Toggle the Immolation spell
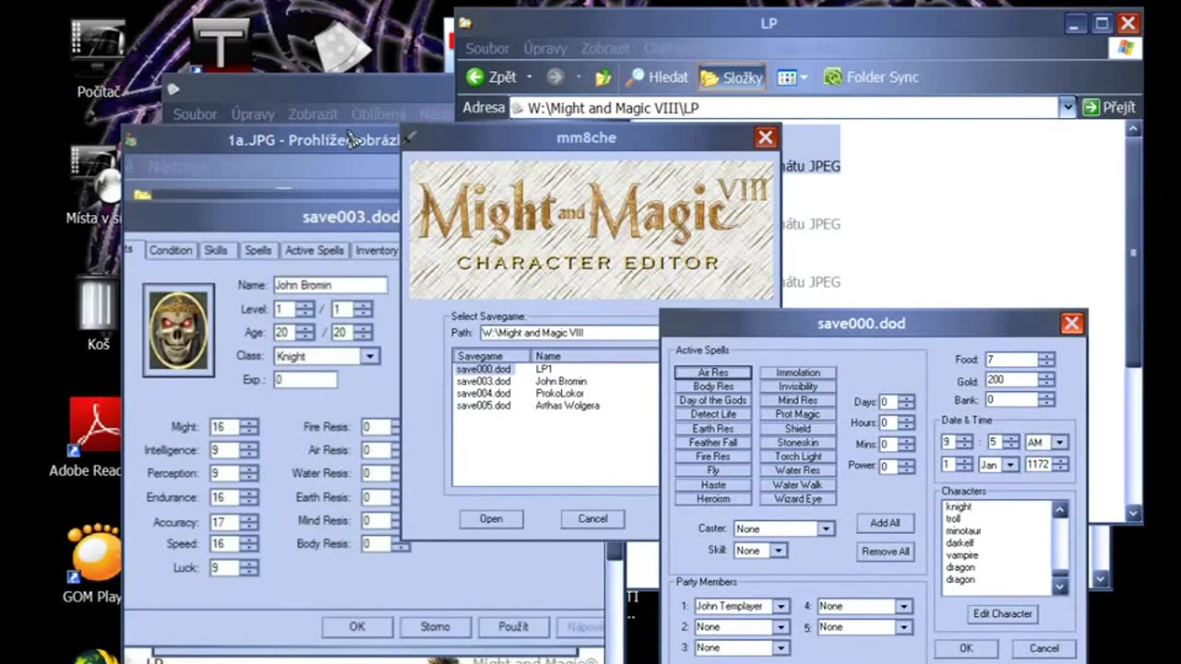Screen dimensions: 1181x664 [798, 373]
